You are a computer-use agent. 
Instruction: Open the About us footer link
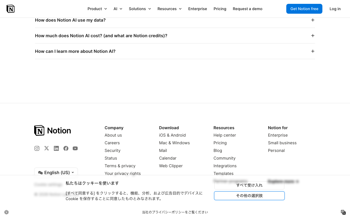(113, 135)
